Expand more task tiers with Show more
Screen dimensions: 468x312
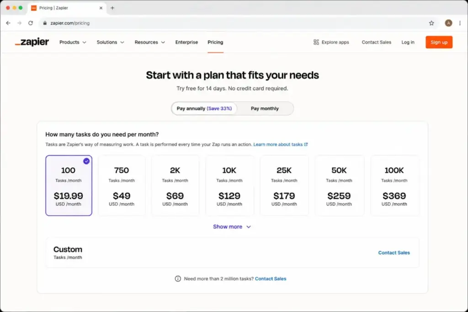232,227
